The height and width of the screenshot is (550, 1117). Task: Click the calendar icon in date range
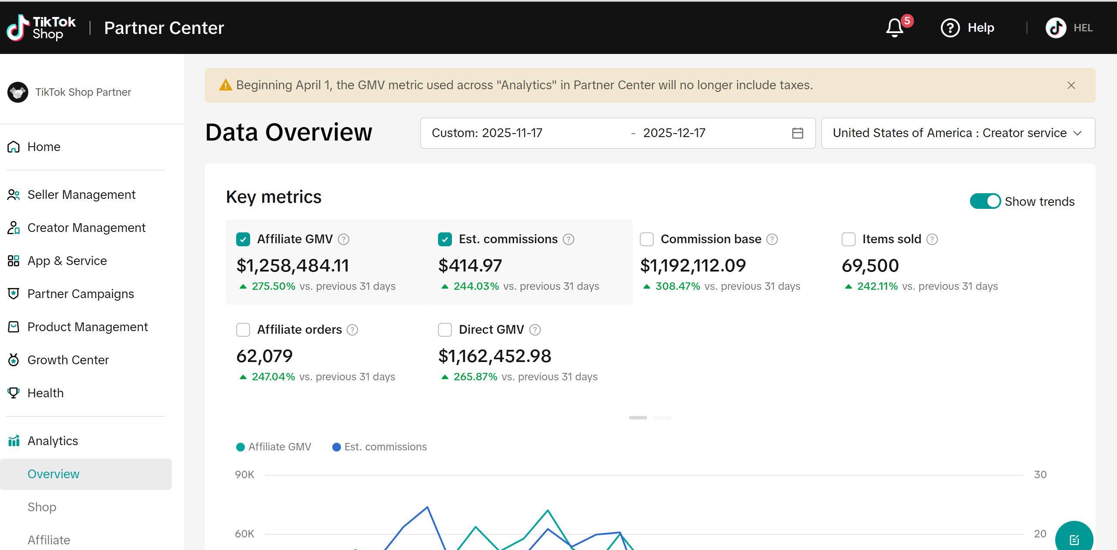[797, 133]
